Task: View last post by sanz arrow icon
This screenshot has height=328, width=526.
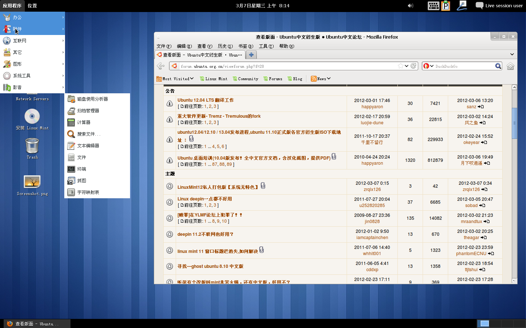Action: [481, 107]
